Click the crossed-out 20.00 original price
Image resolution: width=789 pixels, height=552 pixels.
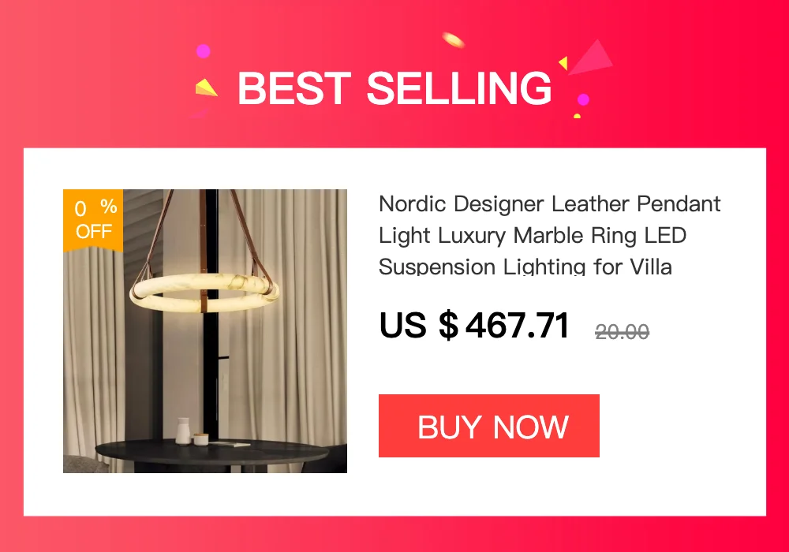[x=622, y=332]
